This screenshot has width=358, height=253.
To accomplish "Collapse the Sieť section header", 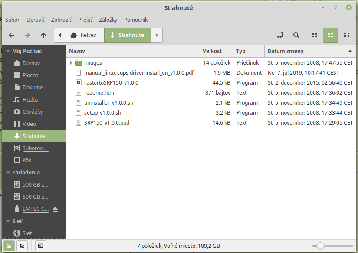I will 8,221.
